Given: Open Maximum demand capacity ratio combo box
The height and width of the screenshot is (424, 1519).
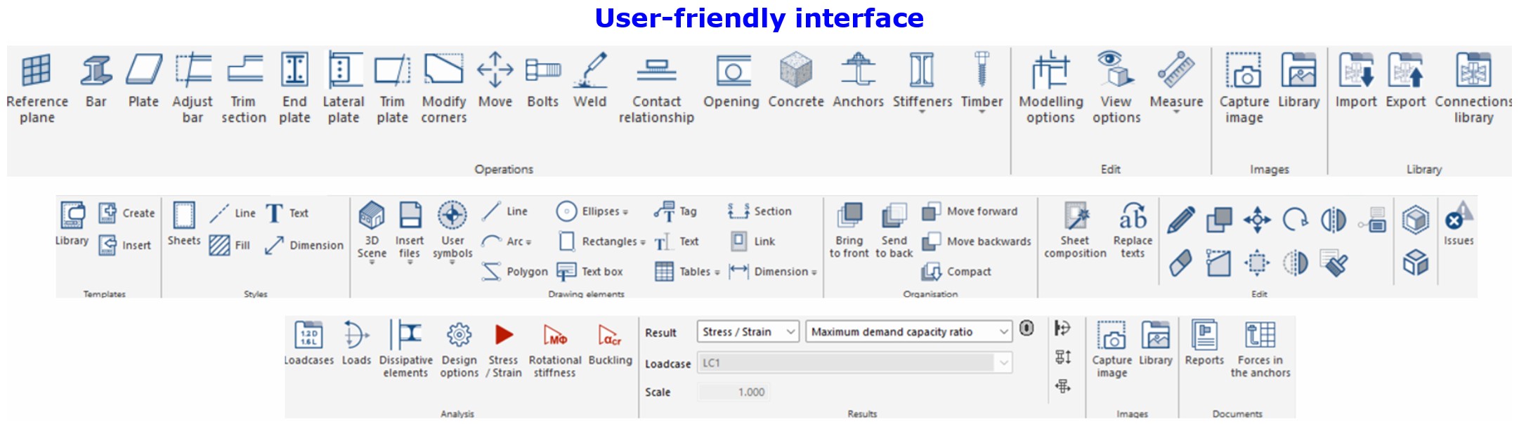Looking at the screenshot, I should (909, 332).
